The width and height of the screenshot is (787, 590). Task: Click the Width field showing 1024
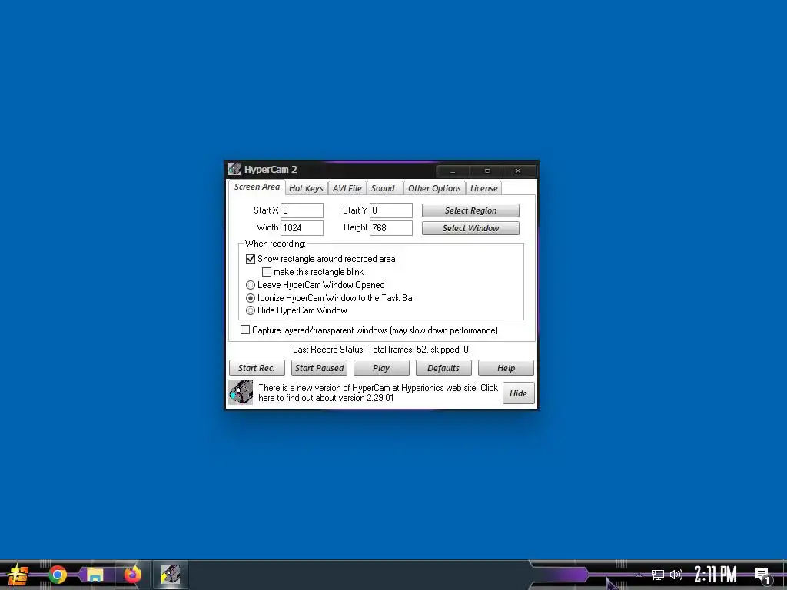click(301, 227)
